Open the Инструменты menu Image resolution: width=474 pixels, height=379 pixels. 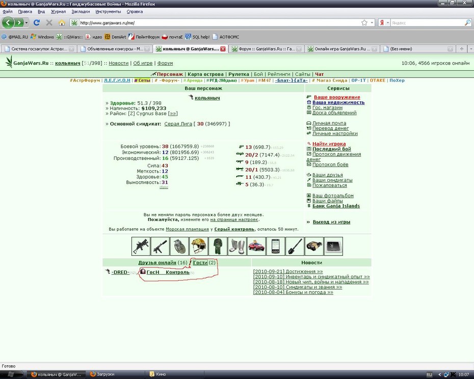click(x=108, y=12)
